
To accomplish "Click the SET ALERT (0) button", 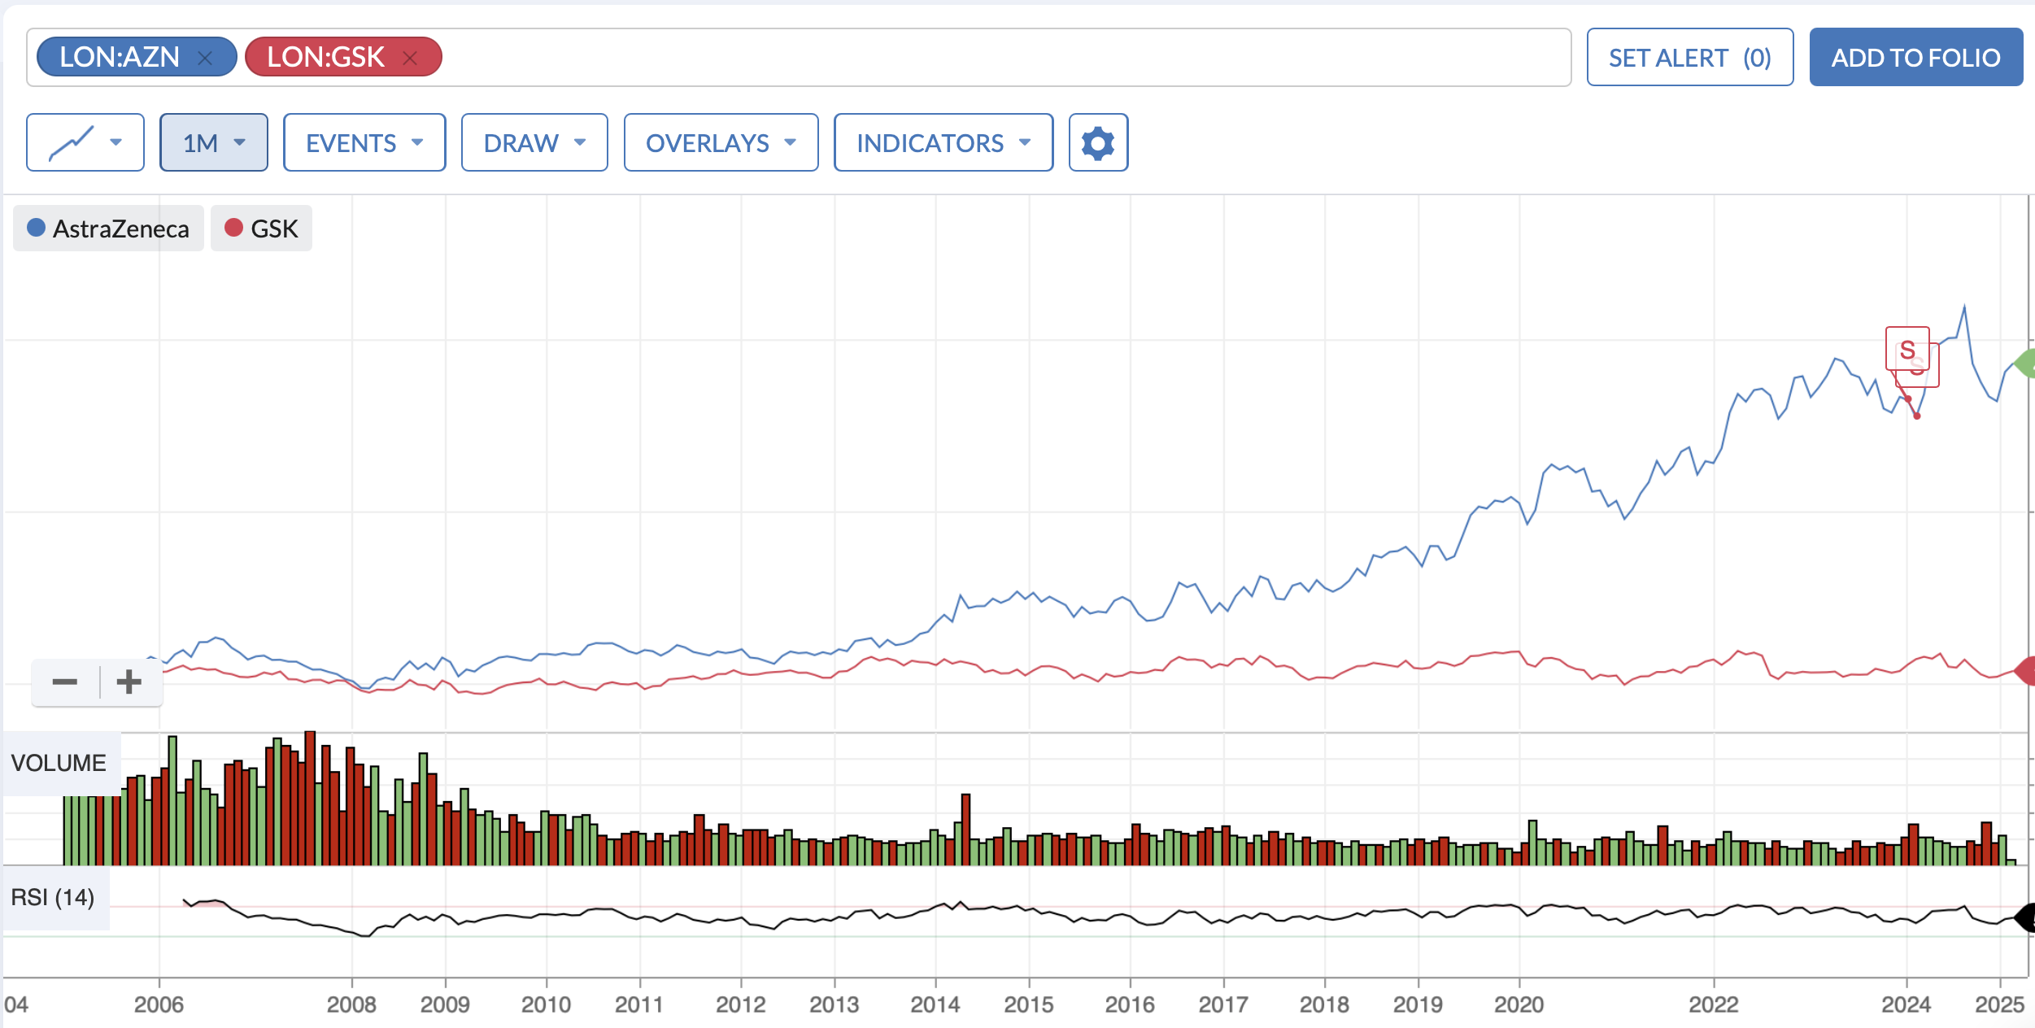I will coord(1690,58).
